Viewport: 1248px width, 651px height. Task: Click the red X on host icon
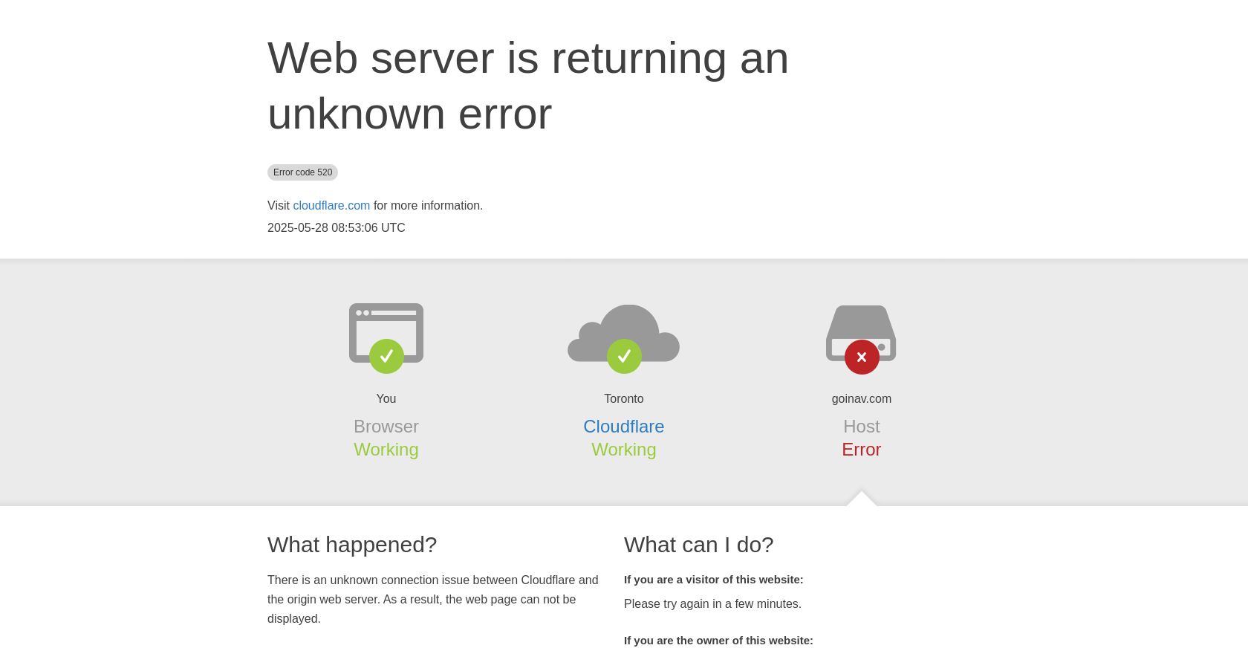pos(862,357)
